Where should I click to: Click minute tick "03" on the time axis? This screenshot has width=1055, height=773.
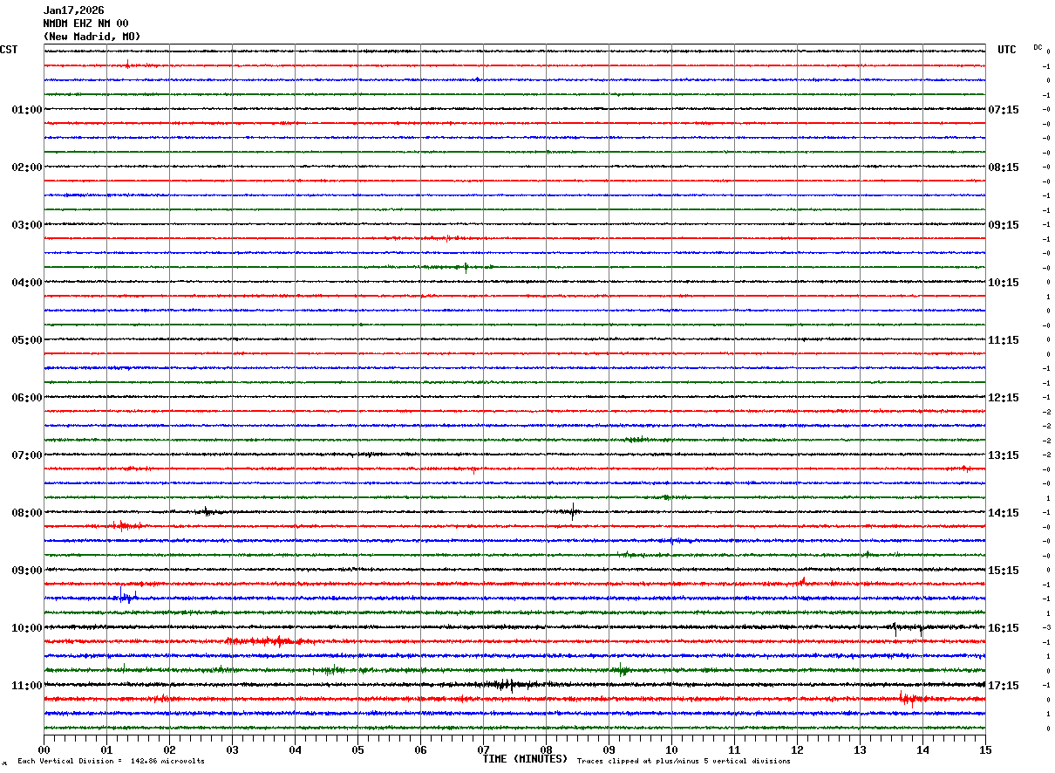[x=232, y=749]
